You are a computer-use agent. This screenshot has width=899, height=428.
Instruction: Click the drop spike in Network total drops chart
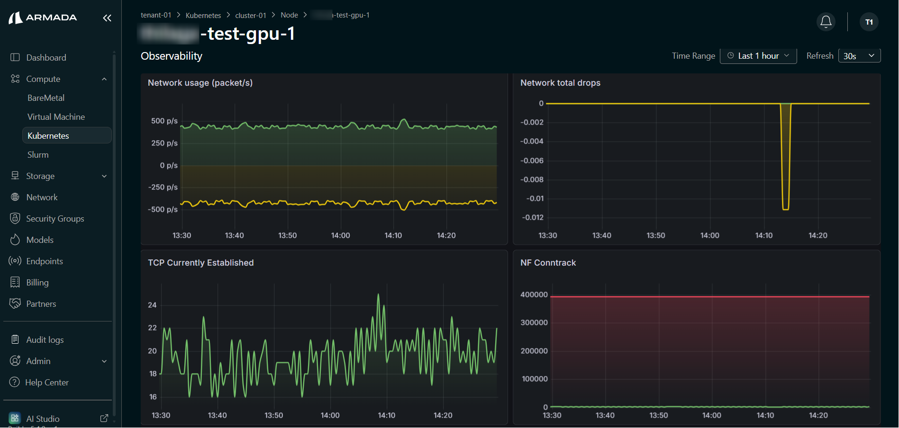(x=785, y=156)
